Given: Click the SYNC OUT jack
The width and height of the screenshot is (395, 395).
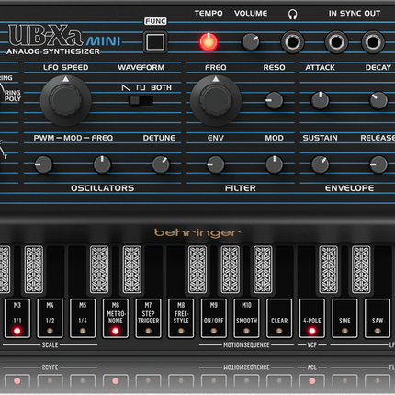Looking at the screenshot, I should coord(373,42).
